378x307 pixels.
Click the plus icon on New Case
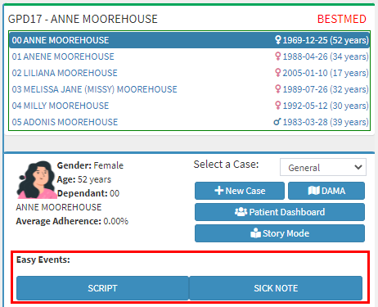[x=218, y=191]
